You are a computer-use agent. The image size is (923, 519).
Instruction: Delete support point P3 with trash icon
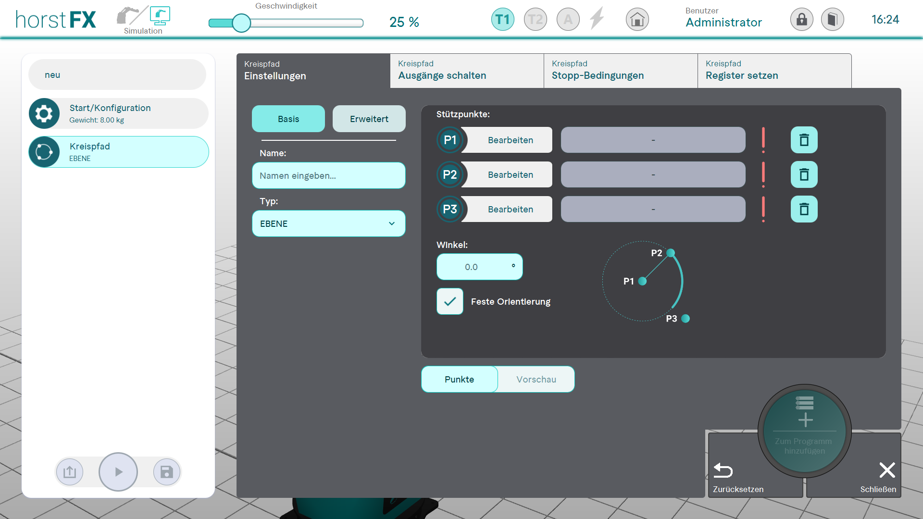tap(804, 209)
